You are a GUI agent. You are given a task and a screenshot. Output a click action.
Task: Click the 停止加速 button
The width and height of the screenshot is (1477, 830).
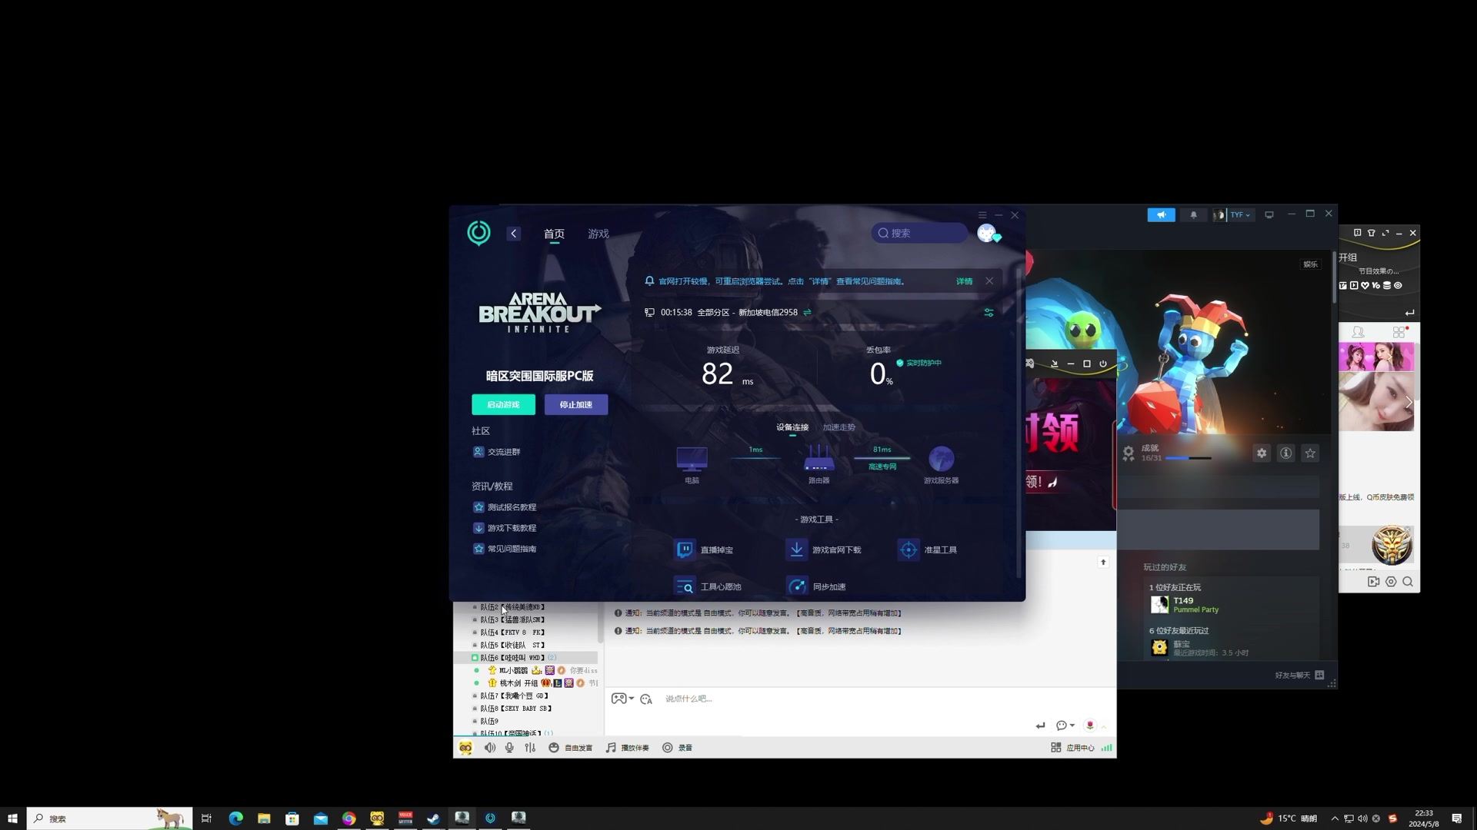[x=575, y=405]
